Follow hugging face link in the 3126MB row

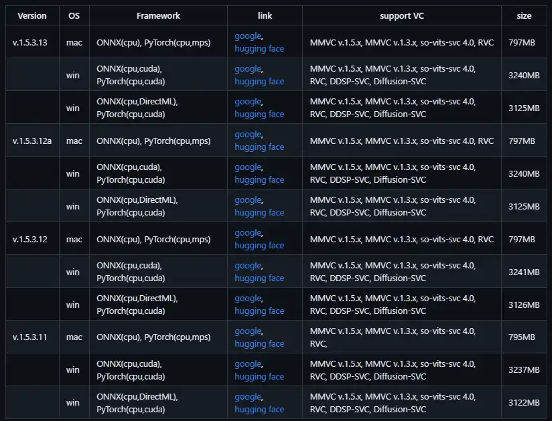pos(259,311)
